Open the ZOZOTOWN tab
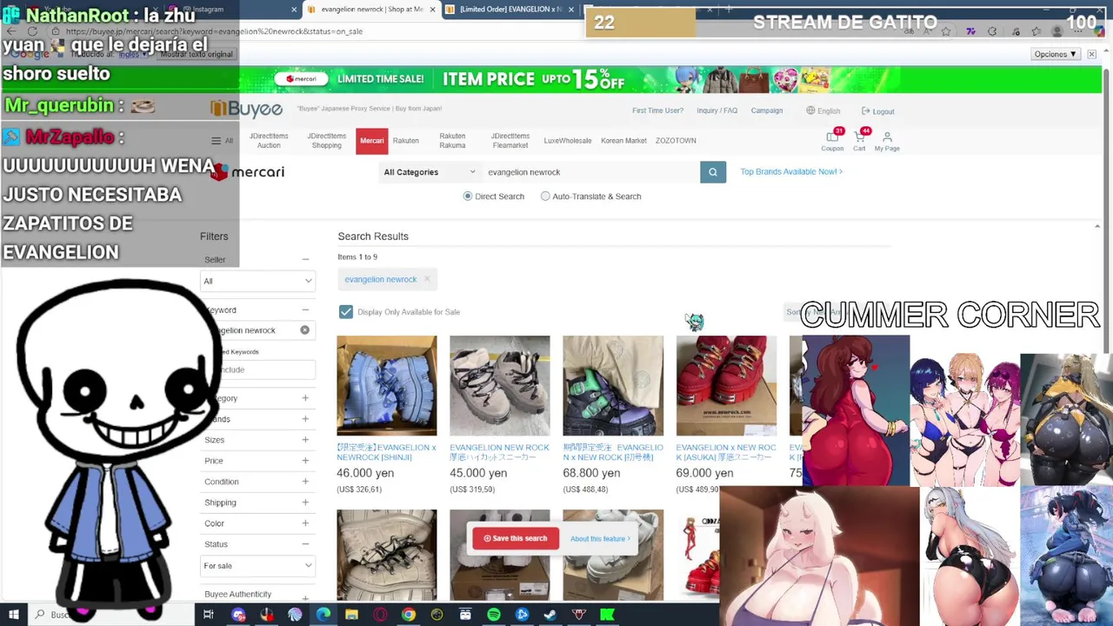 [676, 141]
